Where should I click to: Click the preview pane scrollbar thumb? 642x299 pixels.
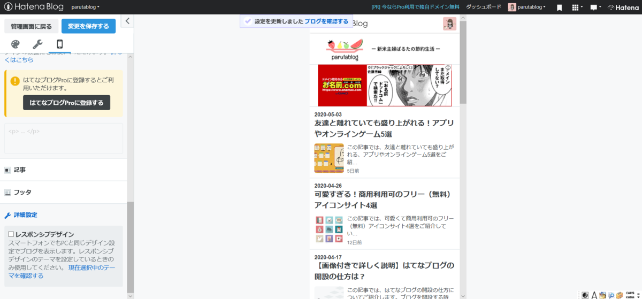point(463,62)
